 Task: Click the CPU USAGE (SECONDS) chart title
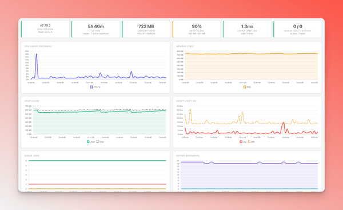coord(38,46)
